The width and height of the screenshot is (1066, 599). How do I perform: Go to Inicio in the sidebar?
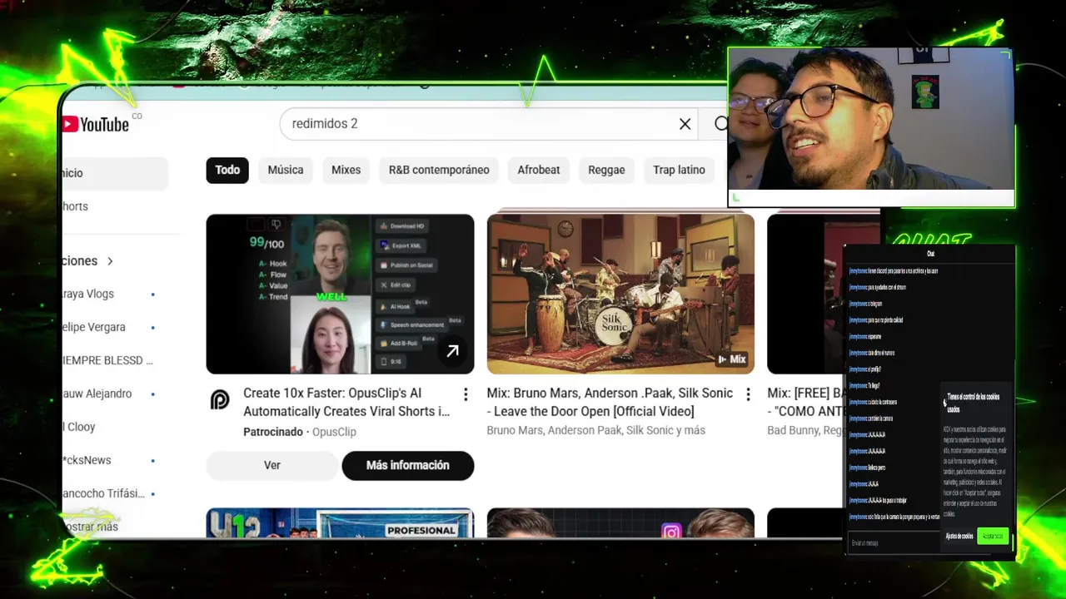coord(115,173)
